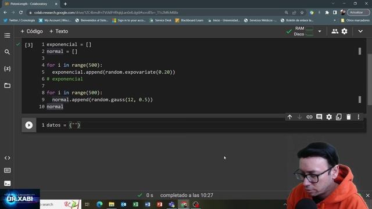Expand the RAM and Disco runtime dropdown
The width and height of the screenshot is (372, 209).
[320, 31]
